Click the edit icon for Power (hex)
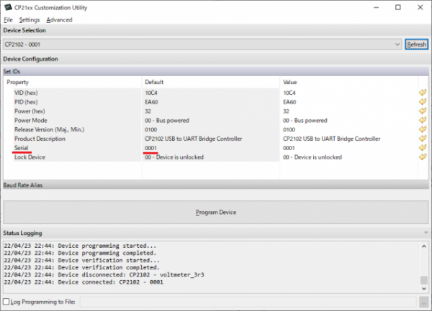The width and height of the screenshot is (432, 311). 423,111
